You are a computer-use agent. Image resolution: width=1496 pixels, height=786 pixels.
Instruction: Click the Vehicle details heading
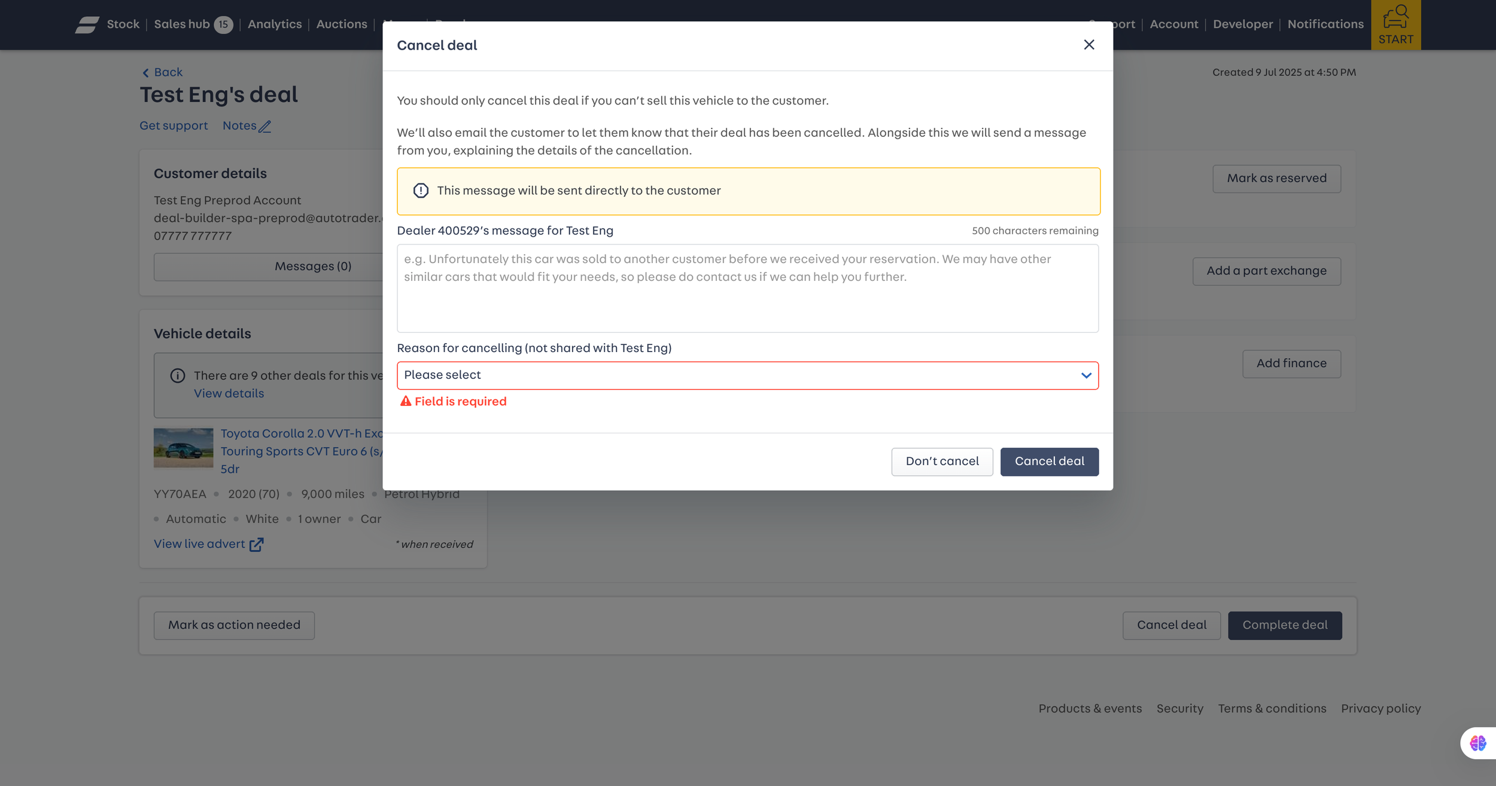click(x=202, y=334)
